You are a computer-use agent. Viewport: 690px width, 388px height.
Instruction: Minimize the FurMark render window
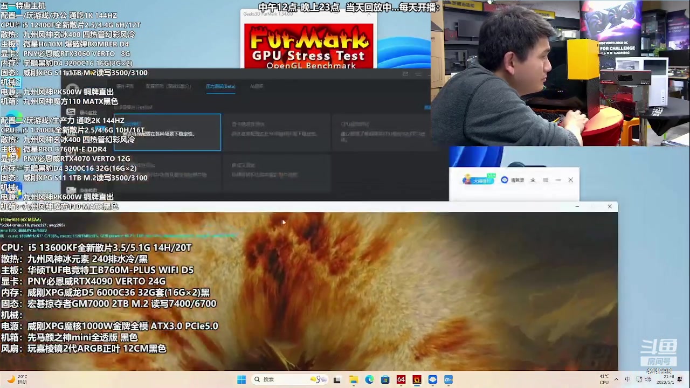click(x=577, y=206)
